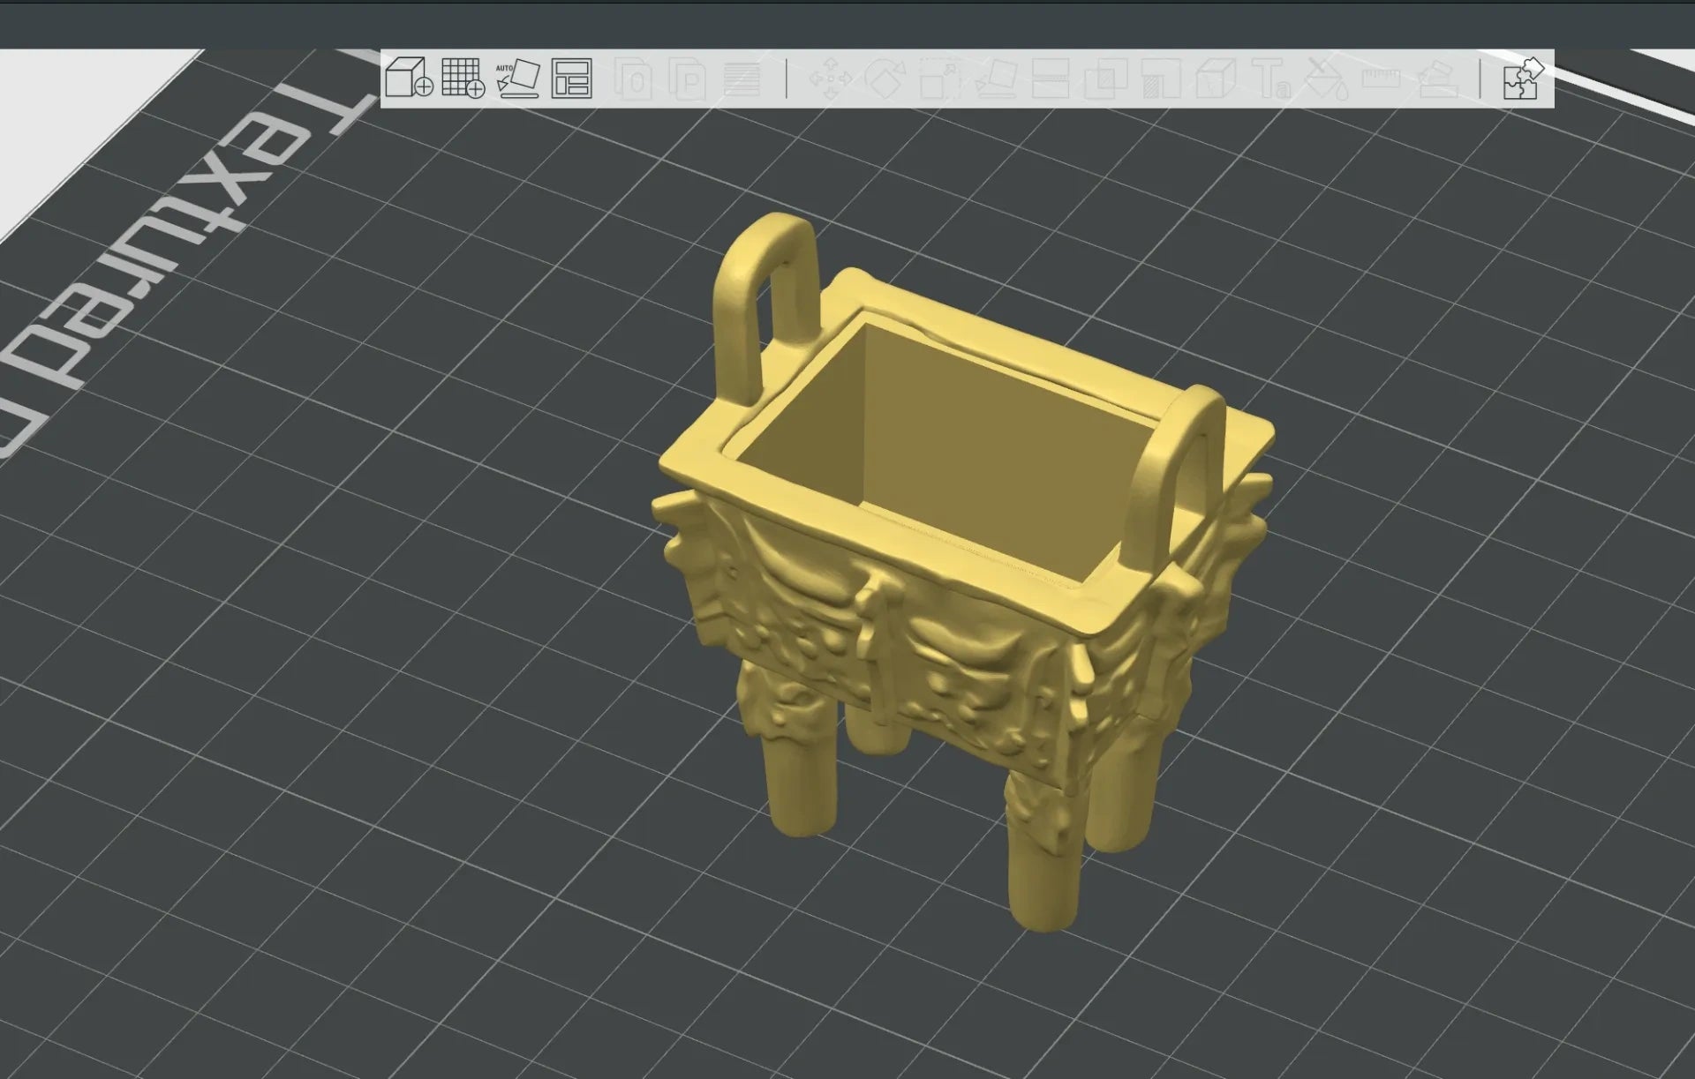This screenshot has height=1079, width=1695.
Task: Select the Measure ruler tool
Action: [x=1382, y=79]
